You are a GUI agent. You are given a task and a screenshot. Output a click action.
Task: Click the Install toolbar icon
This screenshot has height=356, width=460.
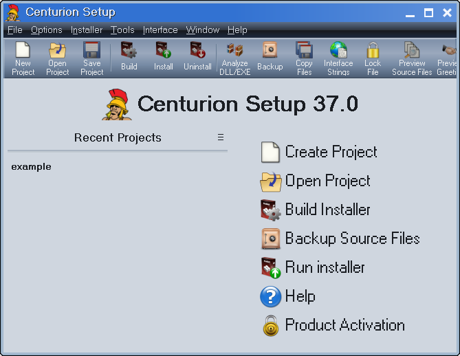pos(164,50)
